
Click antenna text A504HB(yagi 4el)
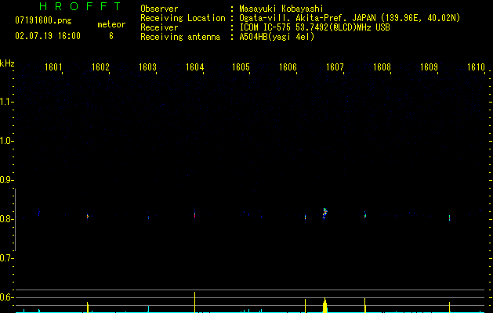(x=277, y=37)
